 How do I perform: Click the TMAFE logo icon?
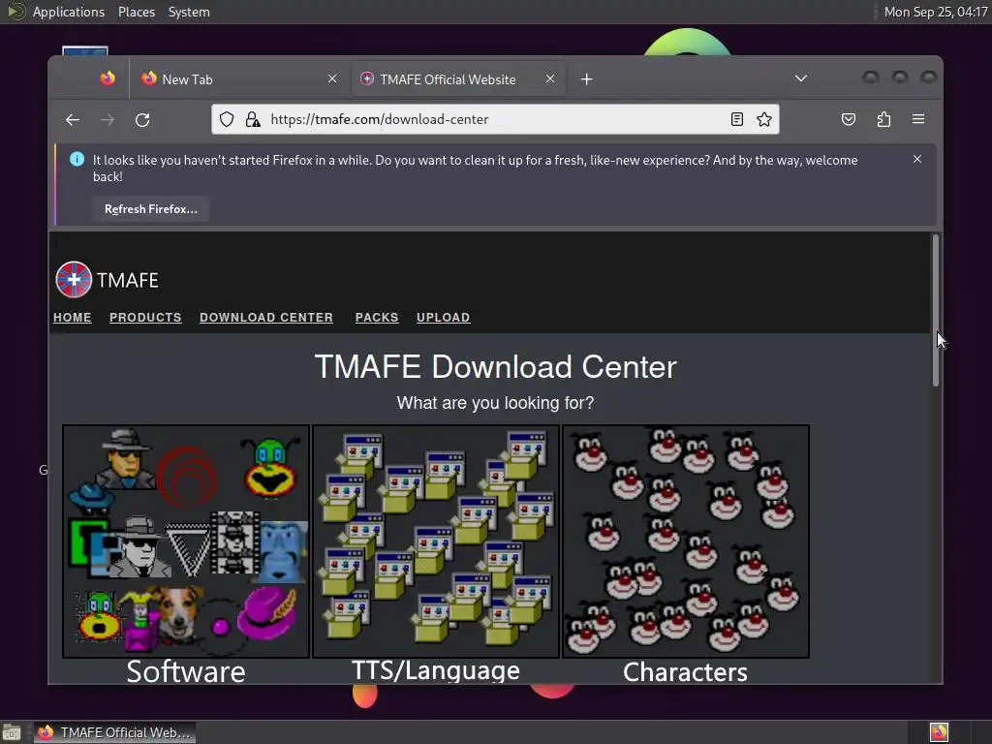pos(74,280)
